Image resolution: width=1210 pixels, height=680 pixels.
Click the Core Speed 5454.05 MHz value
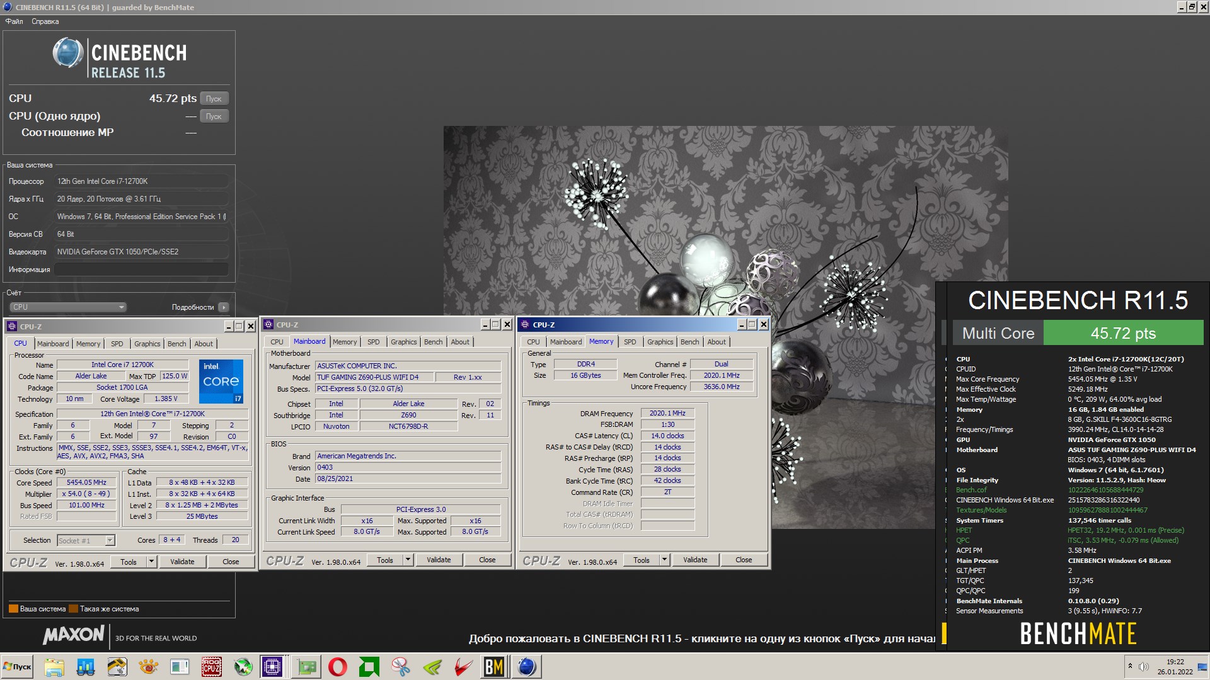(x=87, y=483)
